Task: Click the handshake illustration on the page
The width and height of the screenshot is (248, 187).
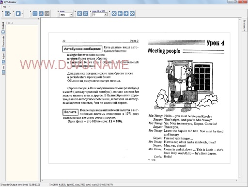Action: [x=186, y=86]
